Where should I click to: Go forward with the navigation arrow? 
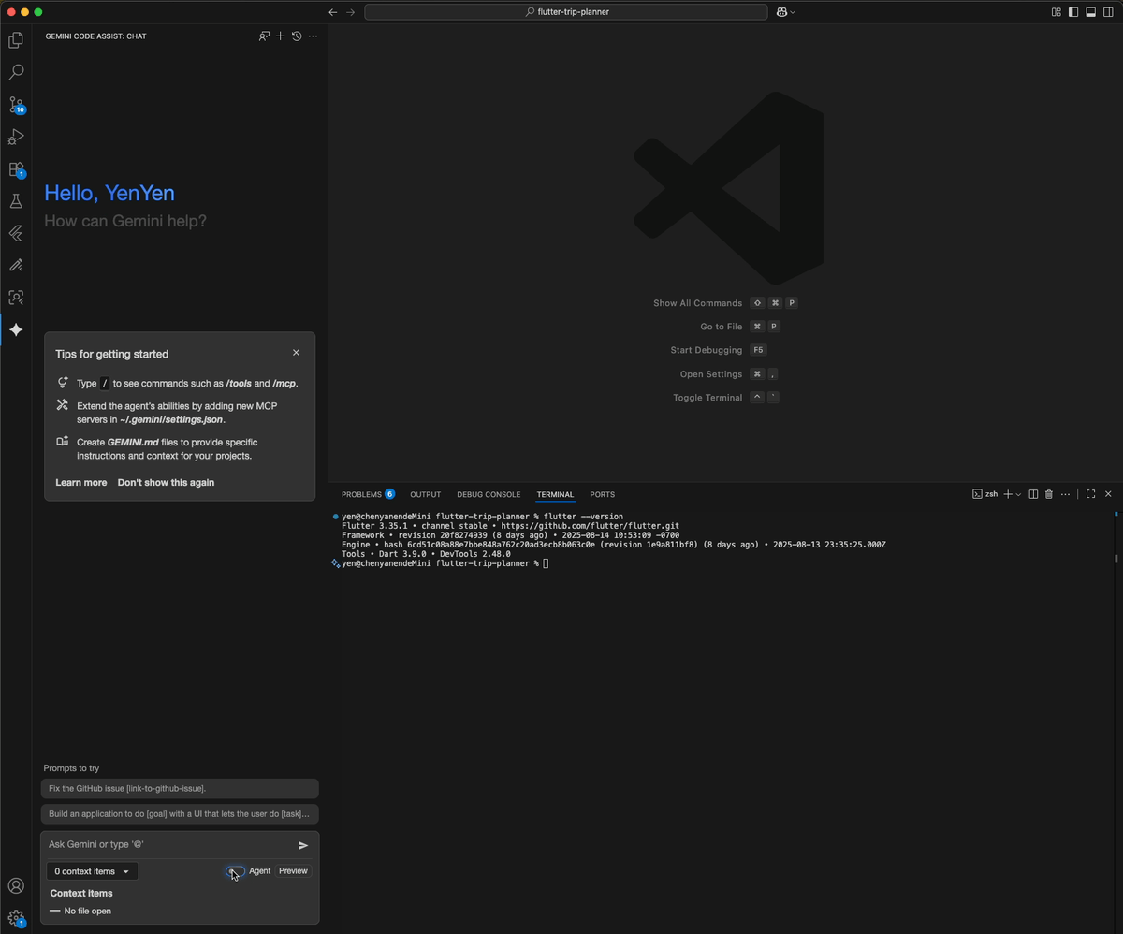click(351, 12)
